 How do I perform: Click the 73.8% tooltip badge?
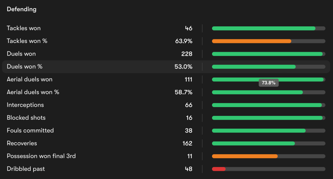click(x=269, y=83)
